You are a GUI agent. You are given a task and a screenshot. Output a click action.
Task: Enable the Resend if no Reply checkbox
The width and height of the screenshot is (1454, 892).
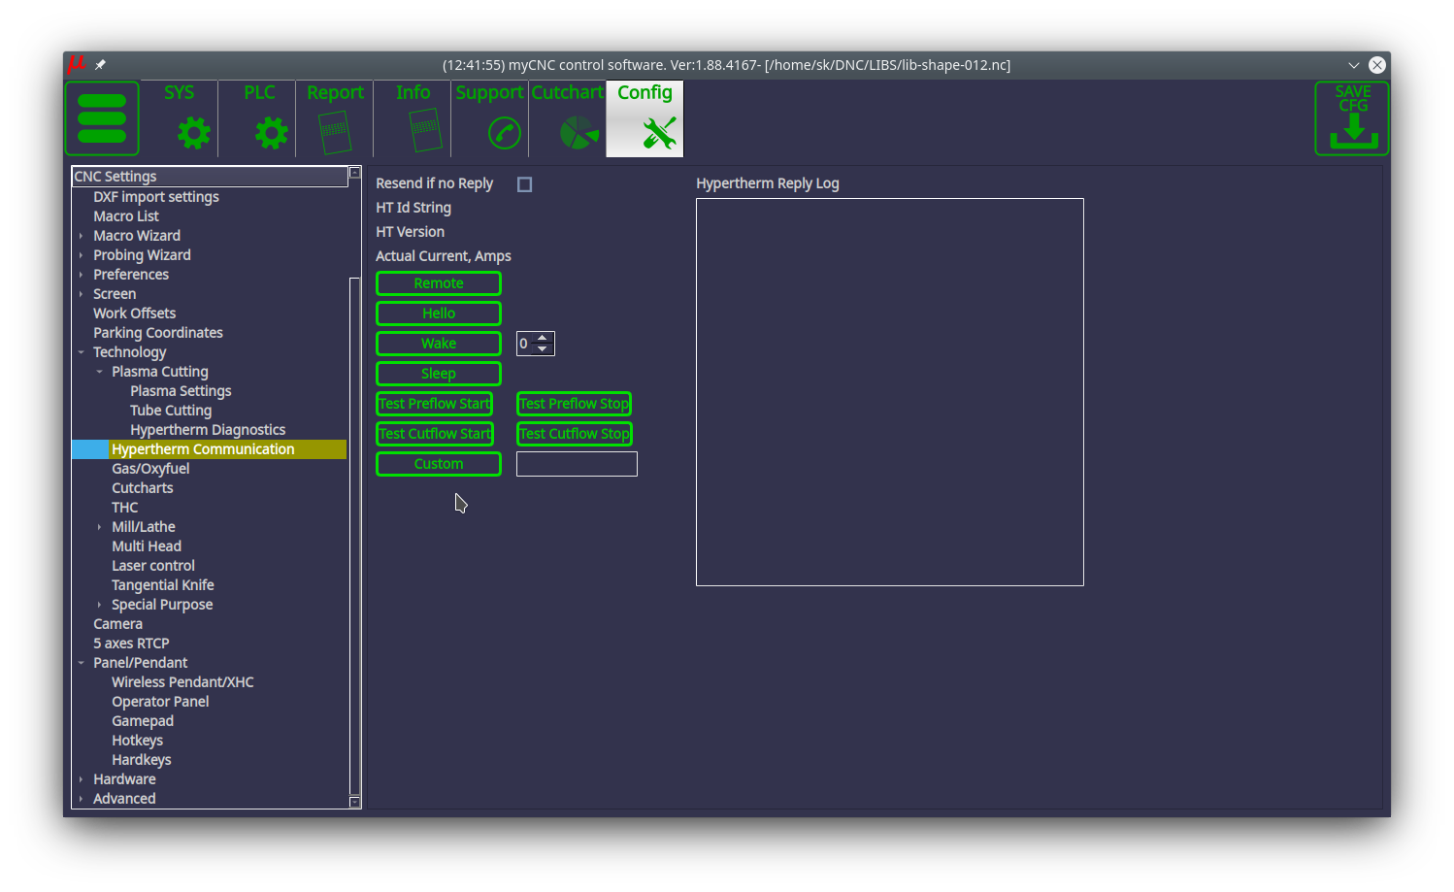click(525, 184)
